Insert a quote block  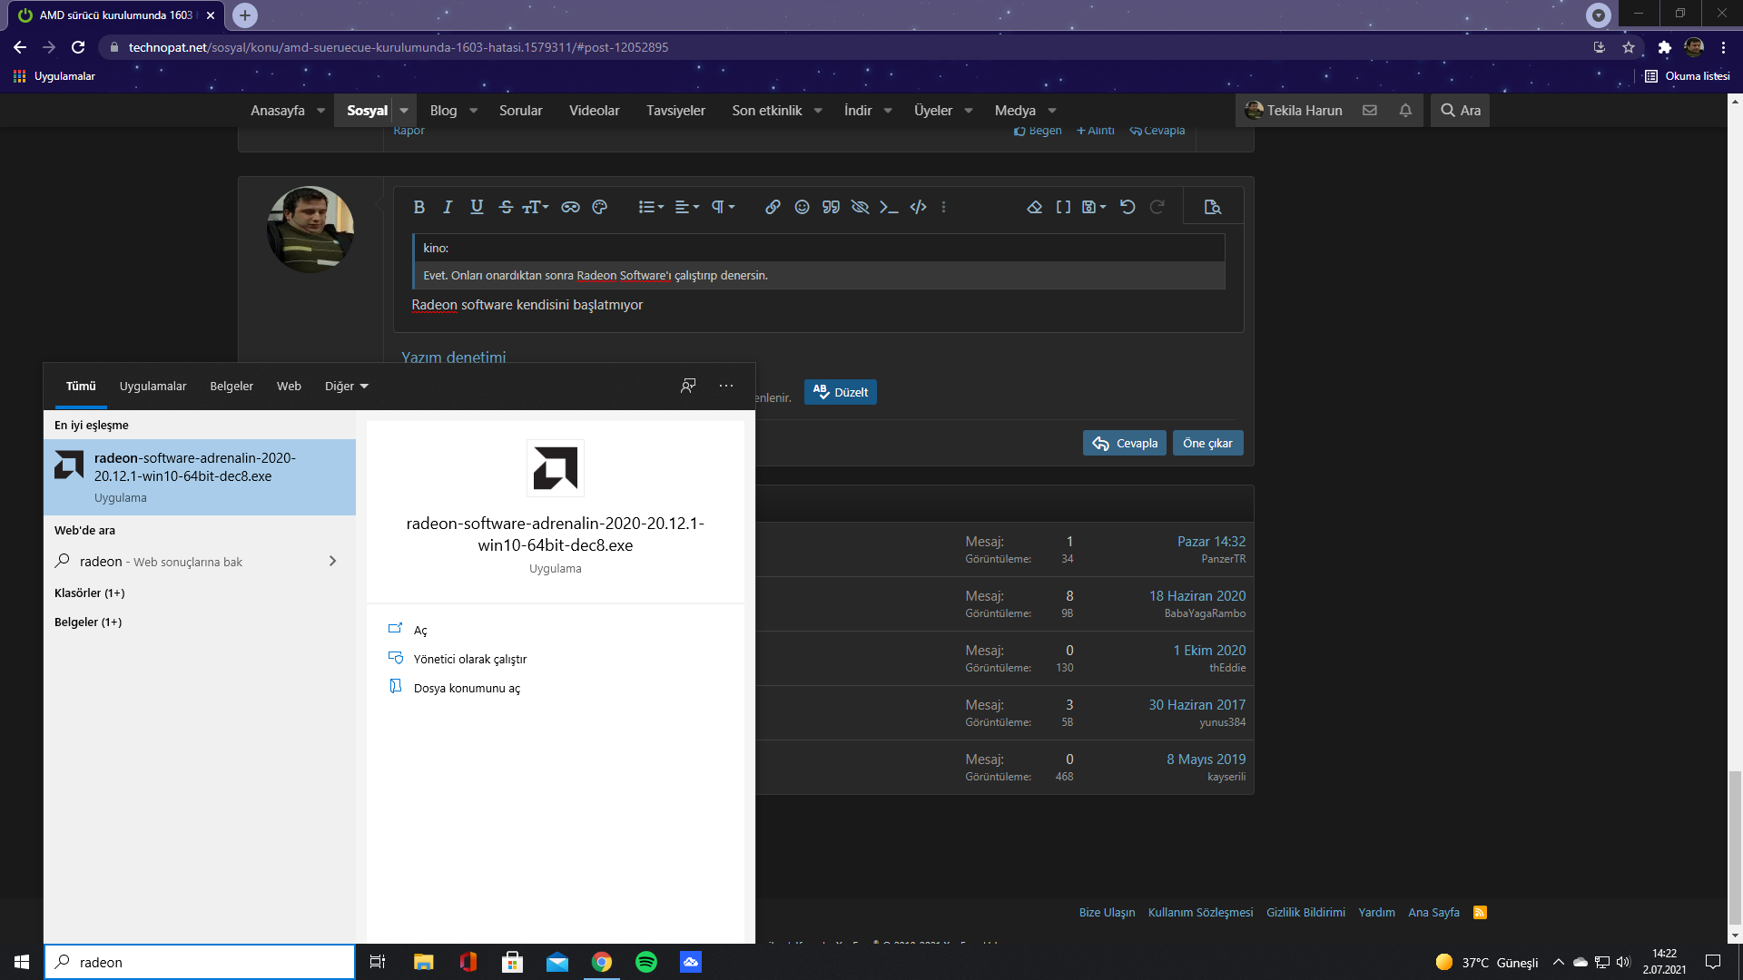(x=831, y=207)
